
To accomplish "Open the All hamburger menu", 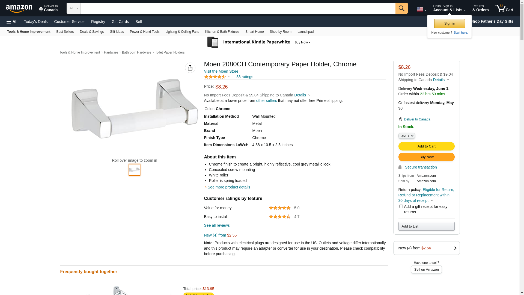I will click(x=12, y=22).
